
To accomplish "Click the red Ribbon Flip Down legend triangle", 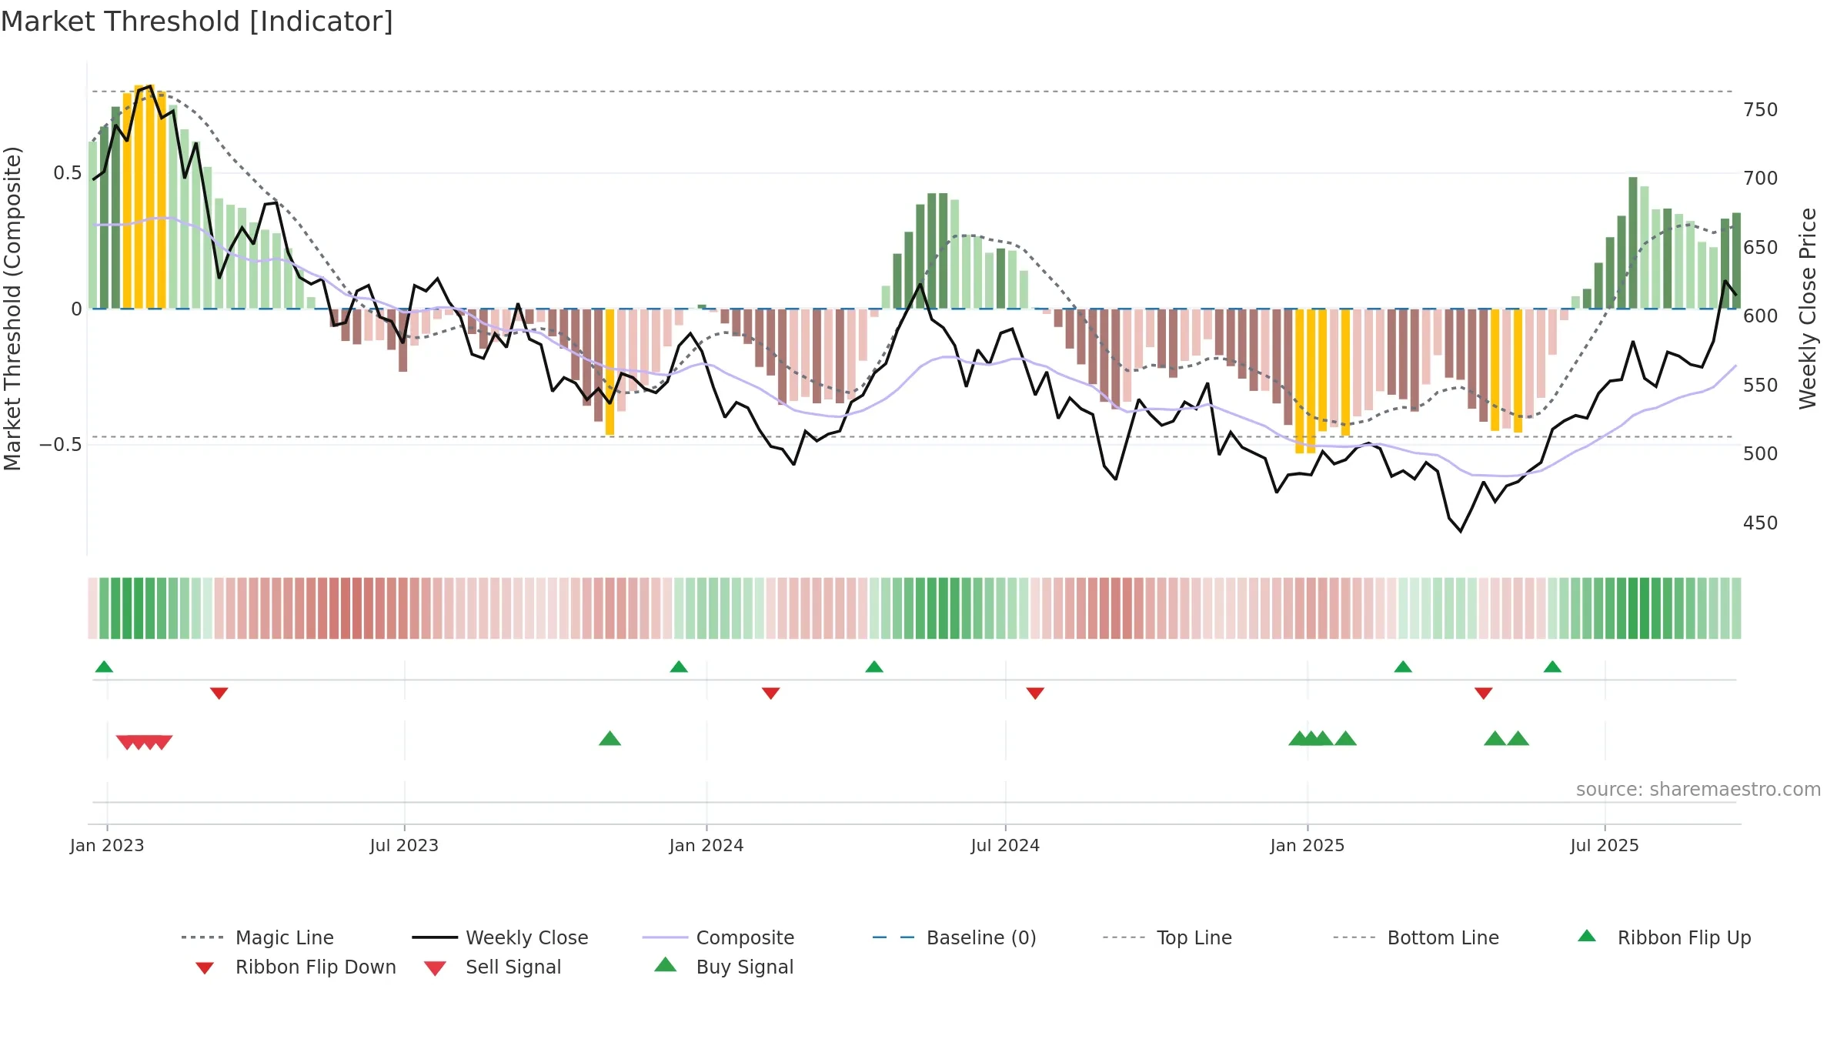I will [205, 968].
